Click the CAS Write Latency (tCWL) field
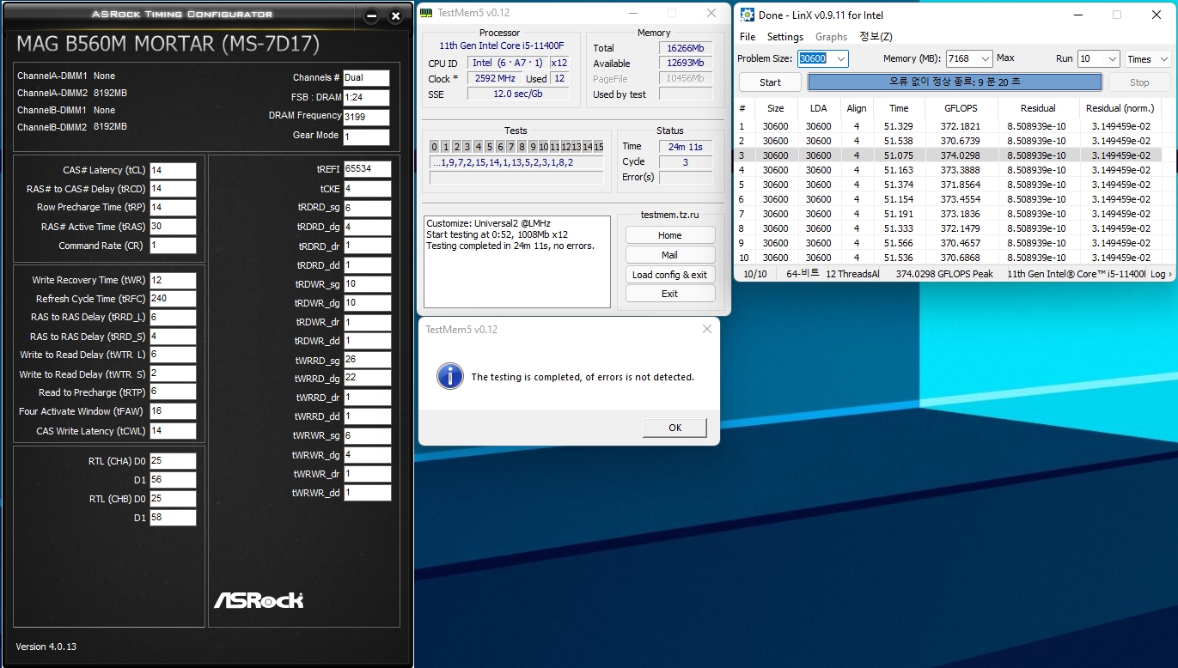Screen dimensions: 1178x668 click(173, 431)
